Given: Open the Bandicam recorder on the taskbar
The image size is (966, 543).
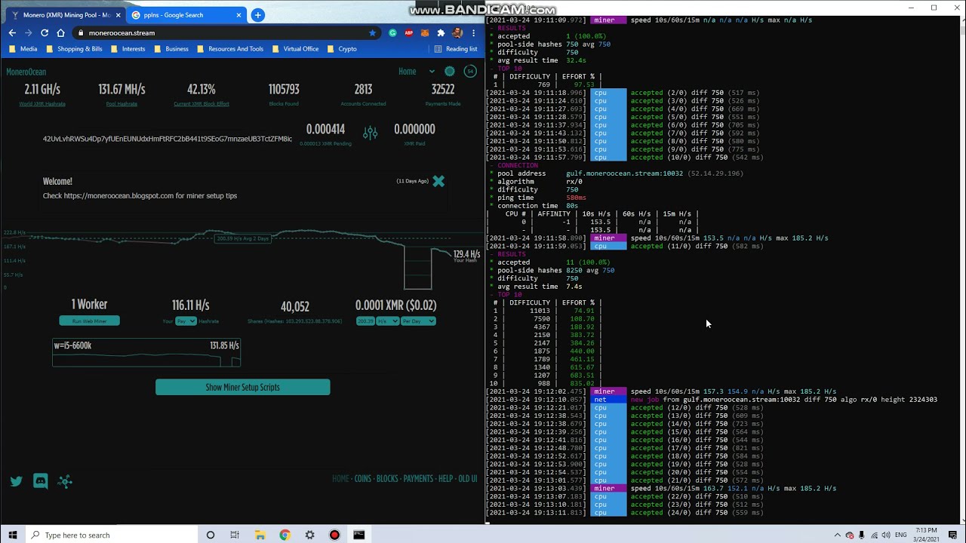Looking at the screenshot, I should click(x=334, y=535).
